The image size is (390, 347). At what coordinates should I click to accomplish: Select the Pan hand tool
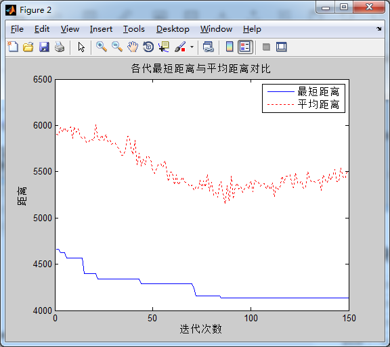tap(133, 47)
